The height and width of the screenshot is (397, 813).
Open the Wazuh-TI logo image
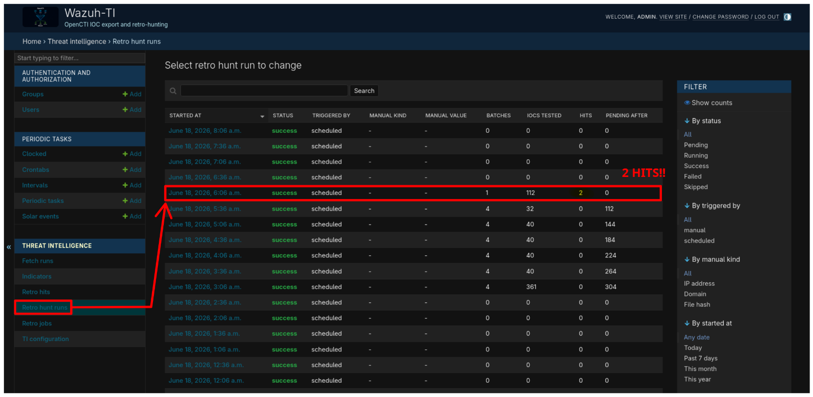[x=41, y=17]
